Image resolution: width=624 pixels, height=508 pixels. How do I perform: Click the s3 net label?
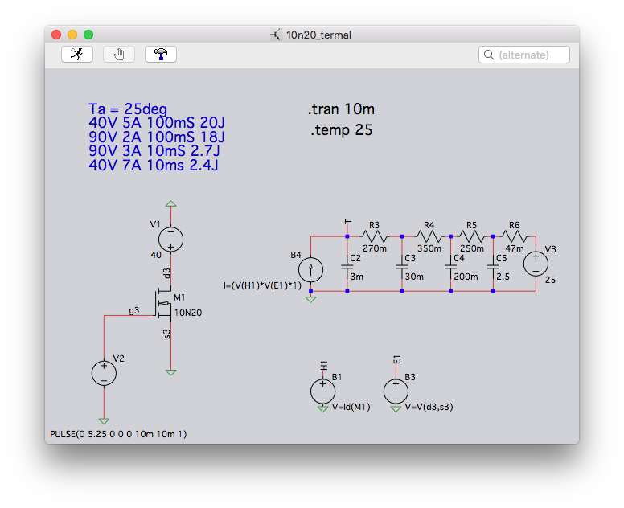[166, 334]
